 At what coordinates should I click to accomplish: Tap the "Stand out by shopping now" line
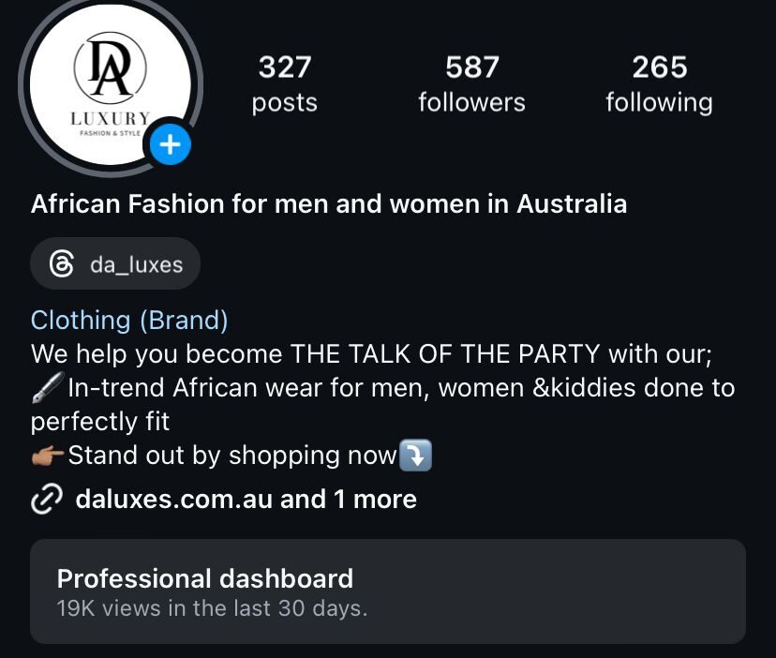pyautogui.click(x=232, y=456)
